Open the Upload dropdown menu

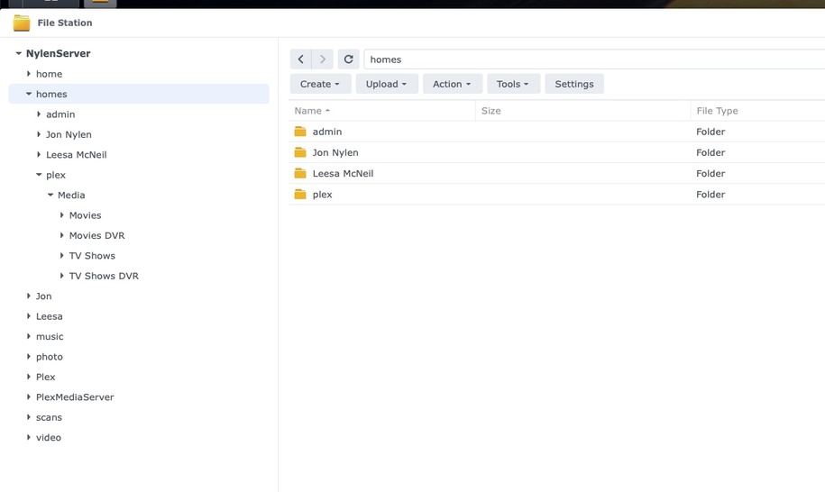coord(387,84)
